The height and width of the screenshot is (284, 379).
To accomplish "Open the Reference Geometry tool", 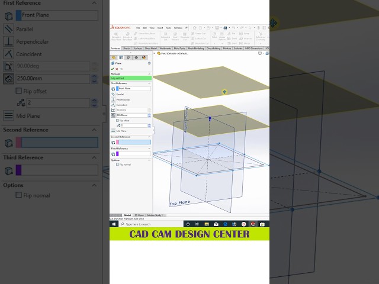I will (261, 36).
